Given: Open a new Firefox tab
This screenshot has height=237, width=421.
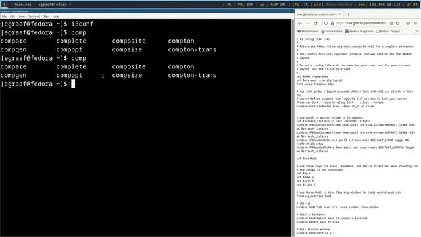Looking at the screenshot, I should 348,14.
